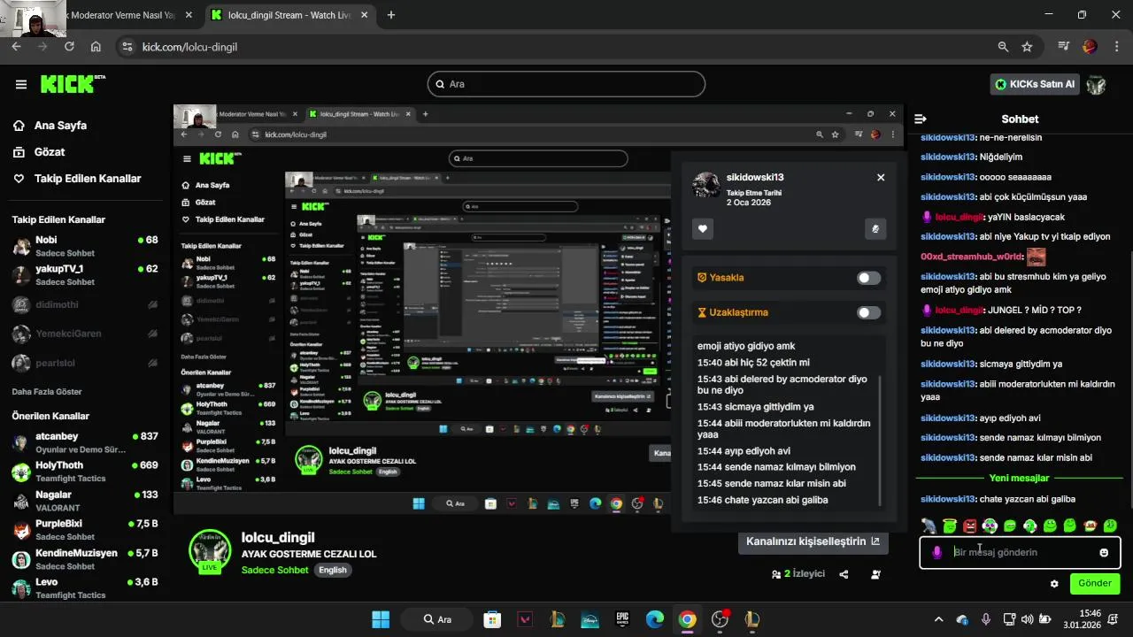Screen dimensions: 1133x637
Task: Click the person icon right of the share icon
Action: pos(875,574)
